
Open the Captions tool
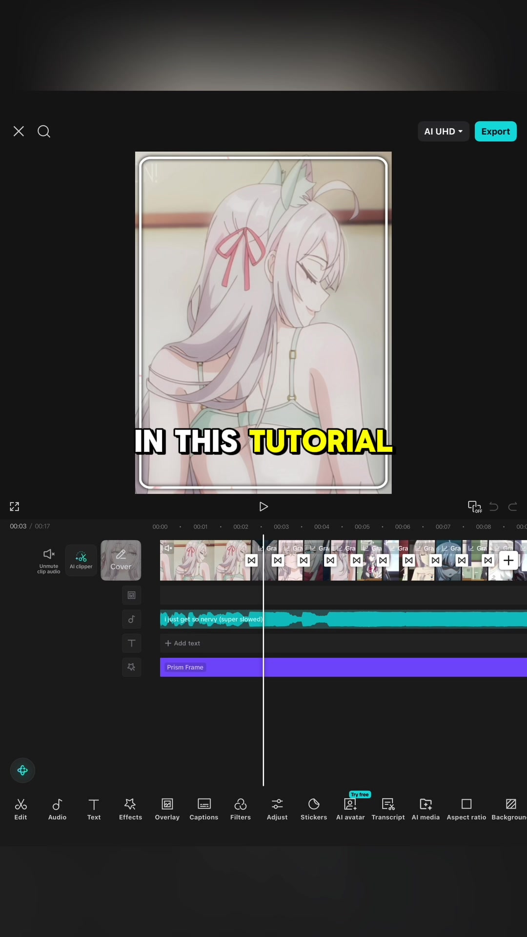(x=204, y=809)
